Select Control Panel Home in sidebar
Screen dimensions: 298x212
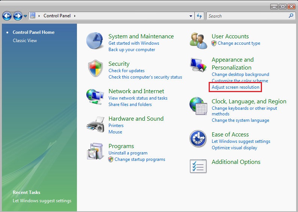(33, 32)
